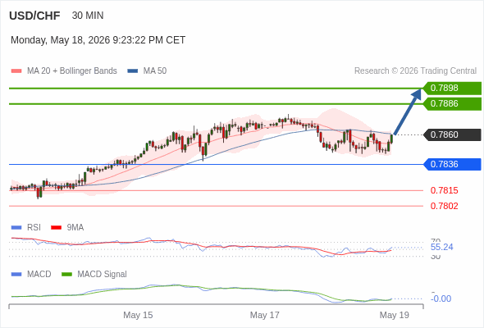Screen dimensions: 484x328
Task: Click the RSI value 55.24 readout
Action: click(441, 247)
